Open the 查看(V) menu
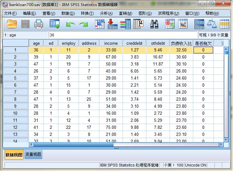 click(49, 13)
